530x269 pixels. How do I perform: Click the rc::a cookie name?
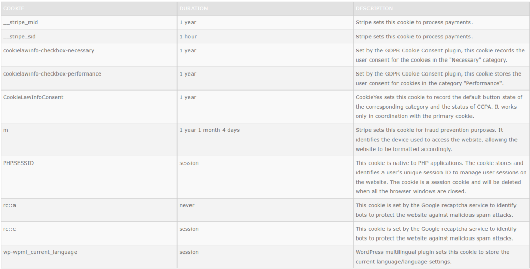point(9,205)
